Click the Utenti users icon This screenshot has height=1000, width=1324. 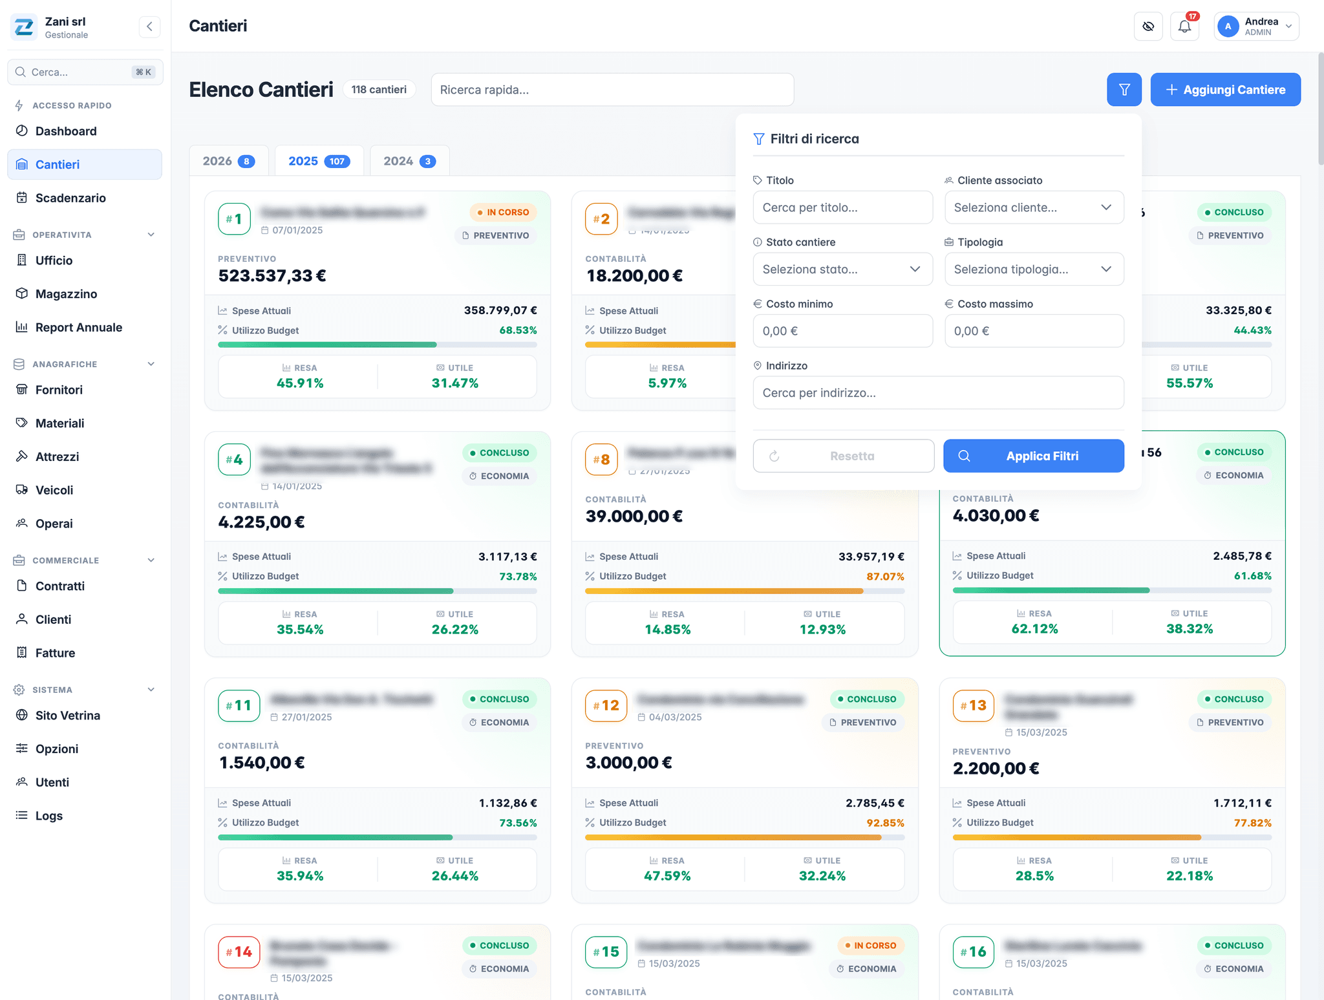pyautogui.click(x=22, y=782)
